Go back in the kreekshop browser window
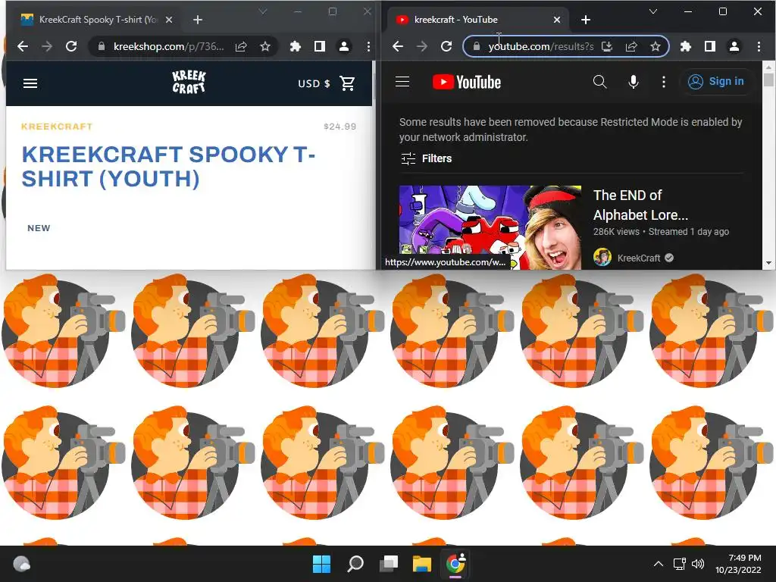Image resolution: width=776 pixels, height=582 pixels. click(23, 46)
